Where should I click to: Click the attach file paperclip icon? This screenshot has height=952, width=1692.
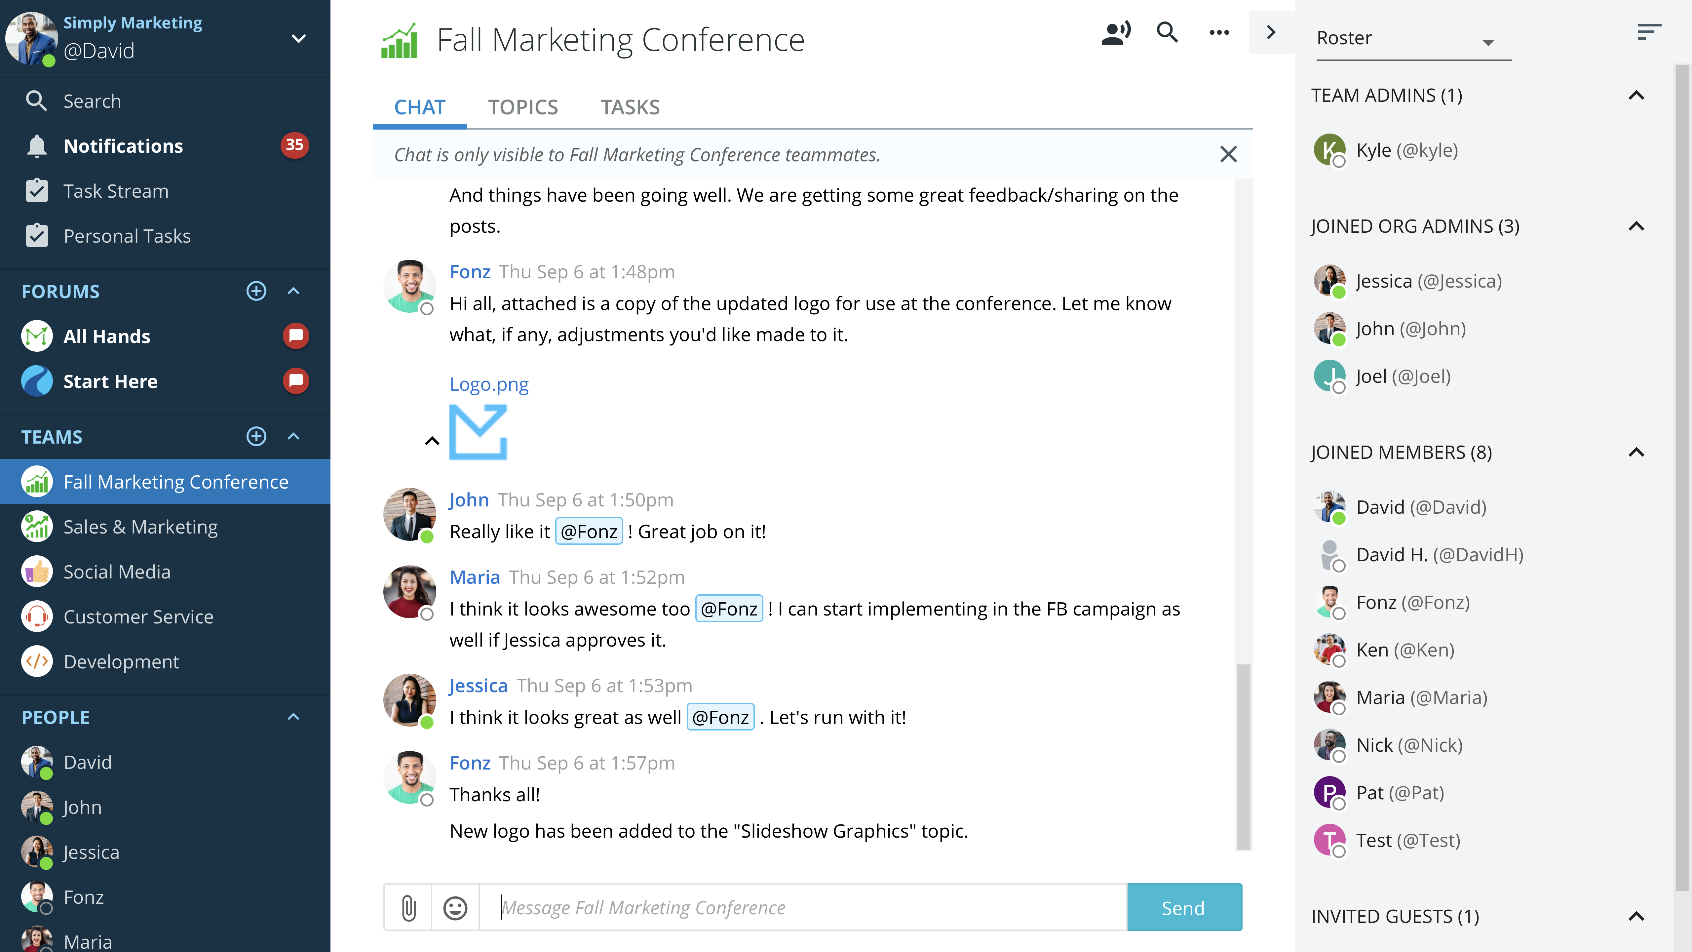coord(408,907)
